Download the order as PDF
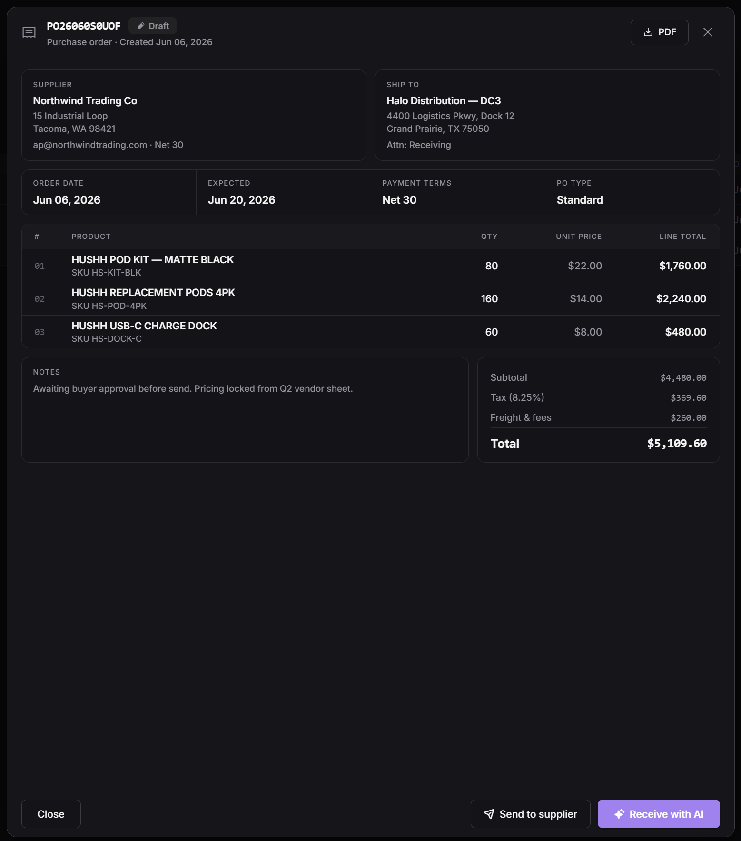The width and height of the screenshot is (741, 841). click(659, 32)
